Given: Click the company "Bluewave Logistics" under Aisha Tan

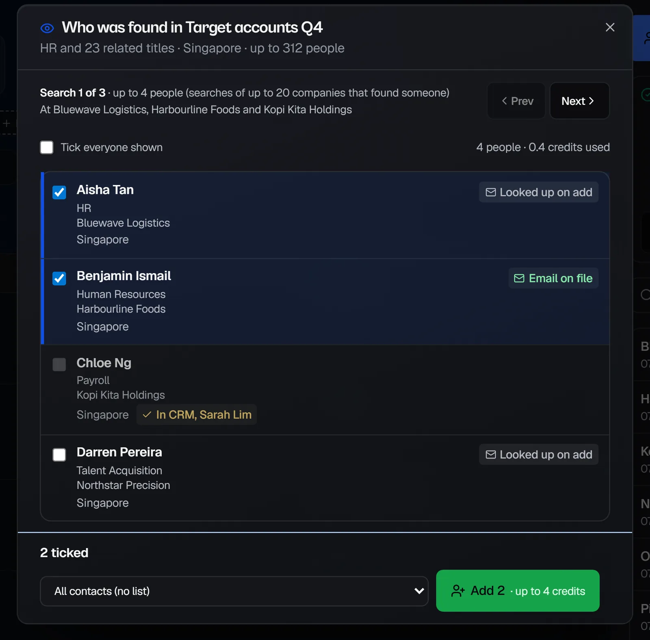Looking at the screenshot, I should (x=123, y=223).
